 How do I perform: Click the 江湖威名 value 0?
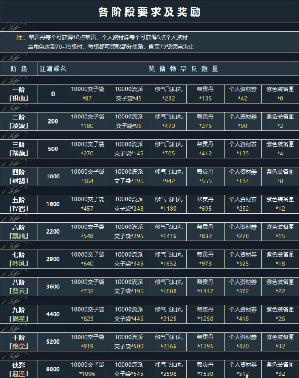(53, 94)
